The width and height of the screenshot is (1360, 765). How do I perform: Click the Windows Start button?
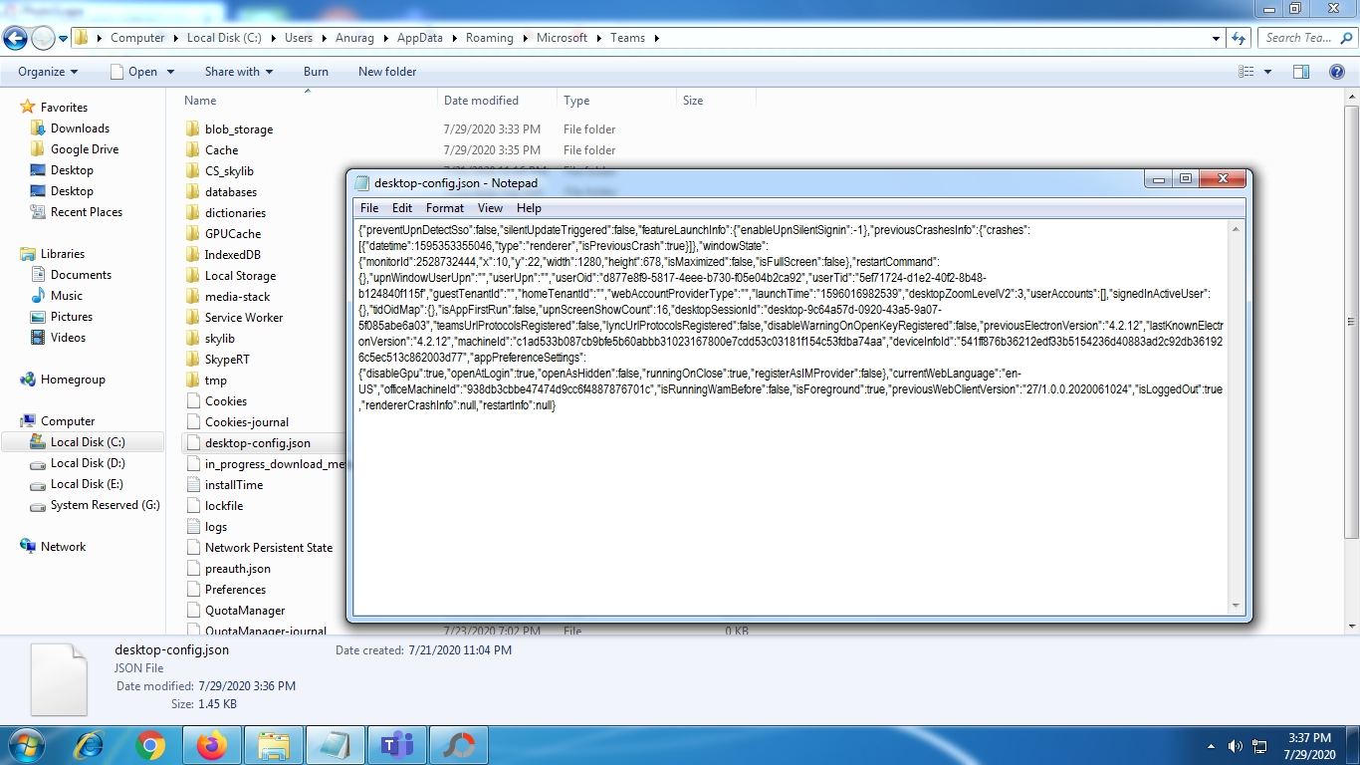click(x=25, y=745)
